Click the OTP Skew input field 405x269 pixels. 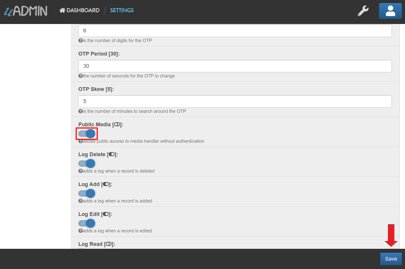235,101
